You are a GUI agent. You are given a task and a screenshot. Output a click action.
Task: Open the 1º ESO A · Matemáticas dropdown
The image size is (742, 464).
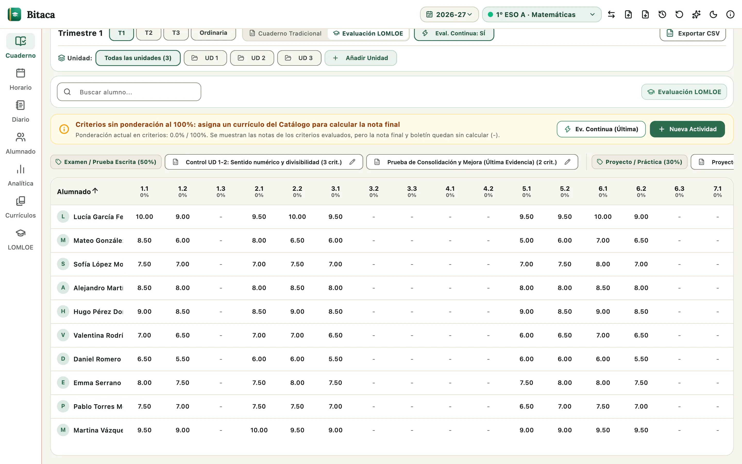pos(542,14)
